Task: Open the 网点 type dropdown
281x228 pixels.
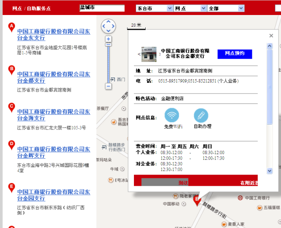Action: 190,8
